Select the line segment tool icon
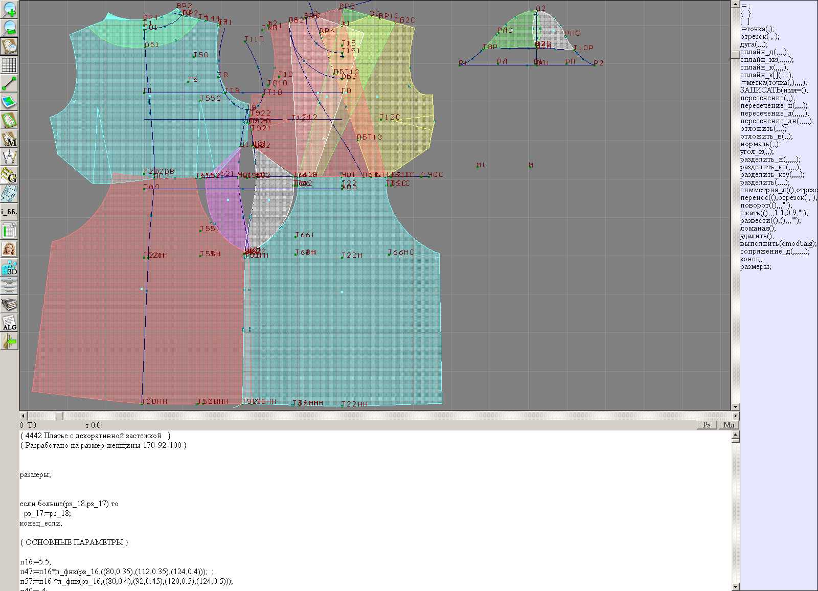The height and width of the screenshot is (591, 818). point(9,83)
